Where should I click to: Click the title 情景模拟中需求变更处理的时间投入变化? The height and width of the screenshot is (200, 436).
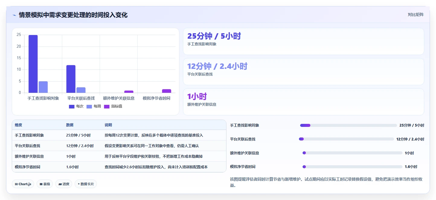tap(73, 15)
